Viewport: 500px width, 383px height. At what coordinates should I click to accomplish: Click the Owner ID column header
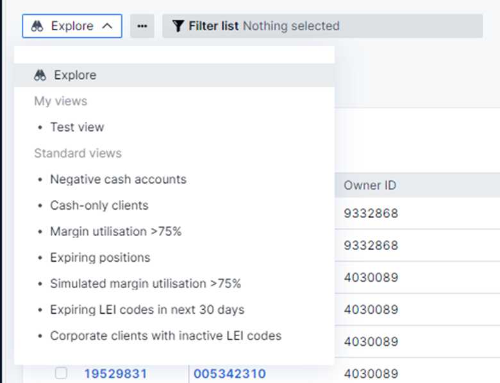(370, 185)
